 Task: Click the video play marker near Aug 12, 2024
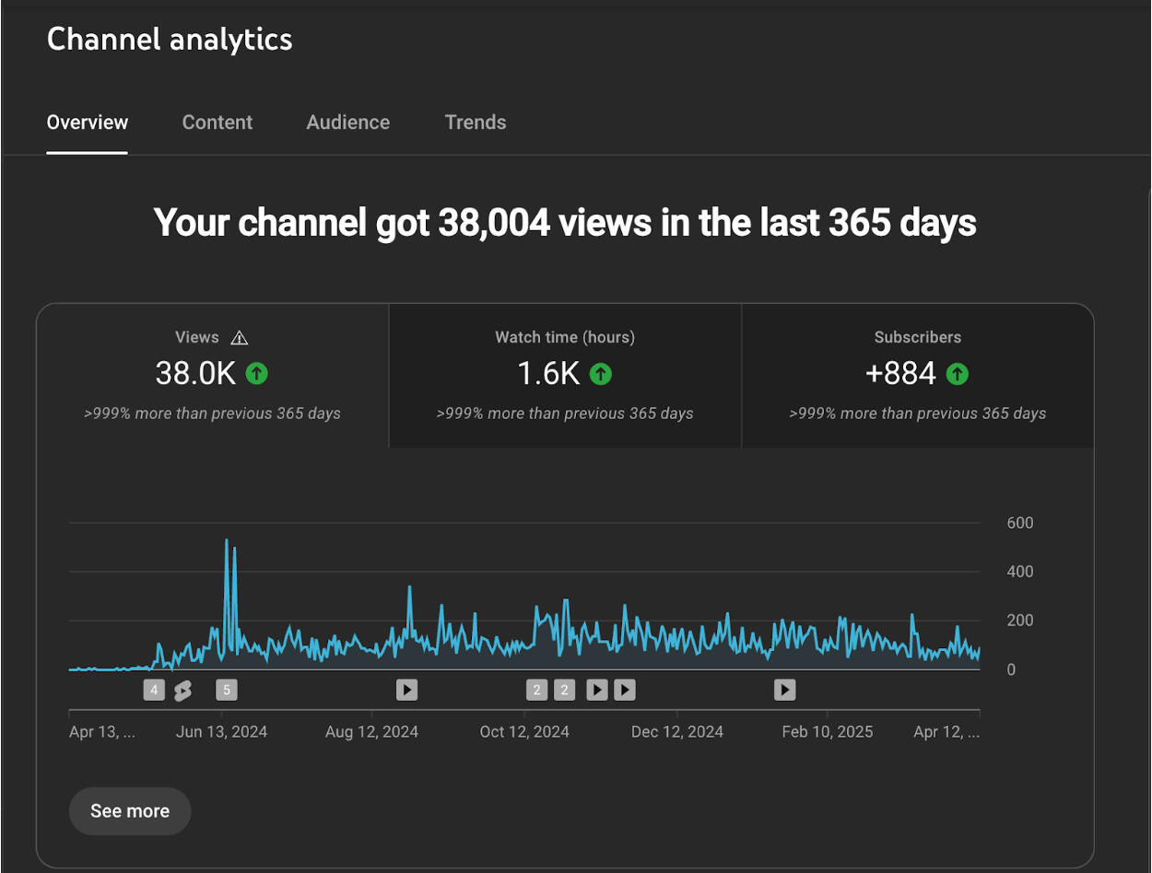tap(406, 690)
